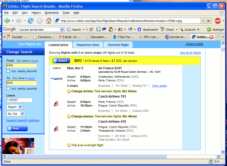Expand the Google toolbar overflow chevron
This screenshot has height=166, width=227.
point(198,29)
